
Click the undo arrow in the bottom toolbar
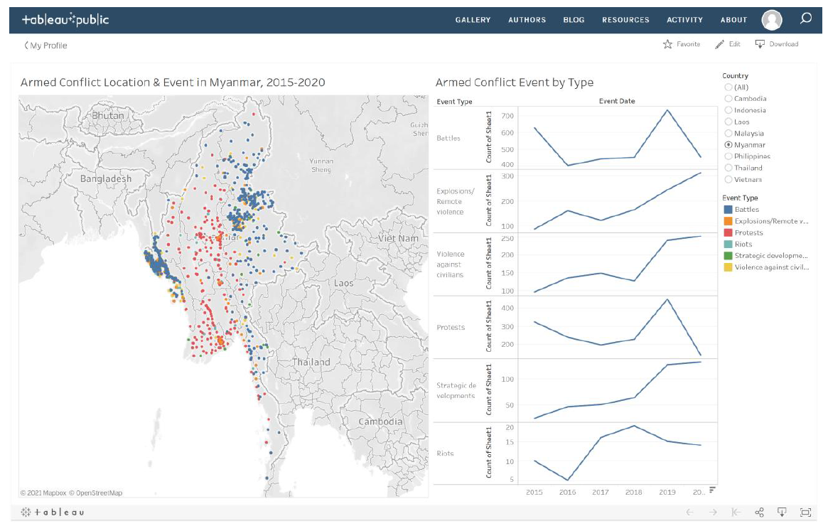[689, 510]
